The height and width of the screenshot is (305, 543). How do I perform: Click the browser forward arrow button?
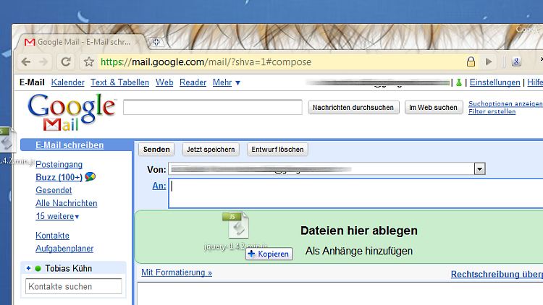click(45, 62)
